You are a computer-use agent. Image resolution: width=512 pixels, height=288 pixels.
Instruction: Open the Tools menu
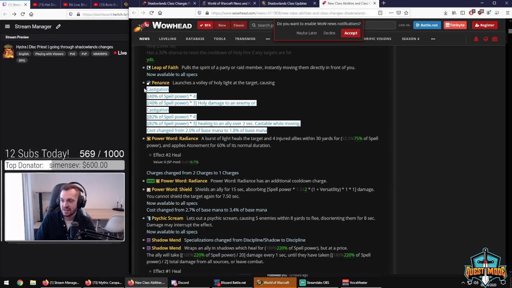[x=220, y=39]
